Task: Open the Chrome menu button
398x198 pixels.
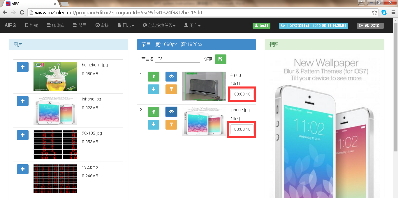Action: pos(393,13)
